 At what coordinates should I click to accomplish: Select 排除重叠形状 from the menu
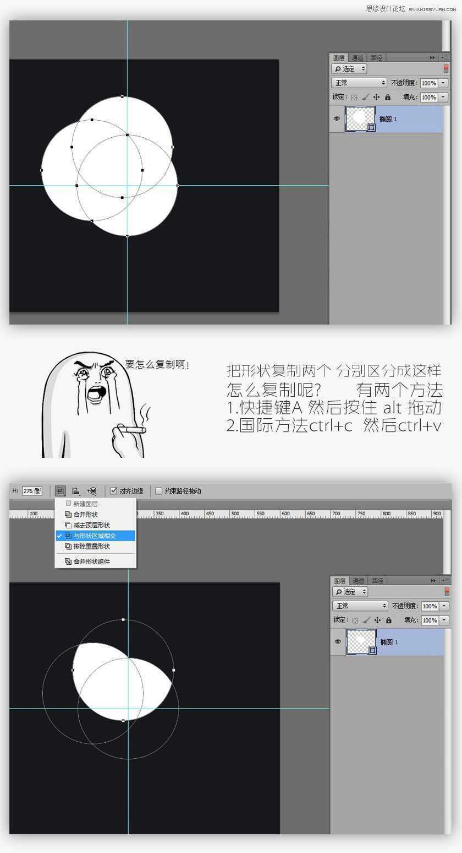click(91, 546)
